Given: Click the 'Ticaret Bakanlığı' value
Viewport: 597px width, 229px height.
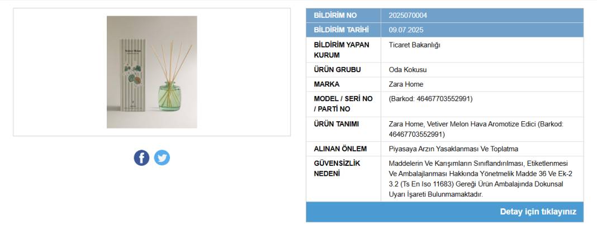Looking at the screenshot, I should coord(414,45).
